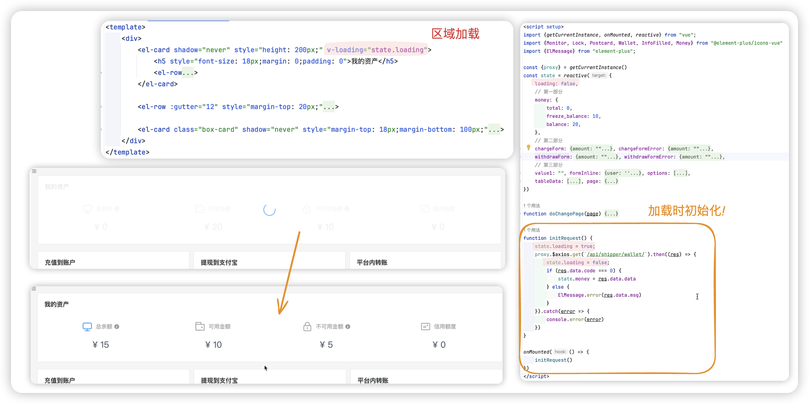Open the /api/shipper/wallet/ URL link
Screen dimensions: 809x404
click(x=616, y=254)
